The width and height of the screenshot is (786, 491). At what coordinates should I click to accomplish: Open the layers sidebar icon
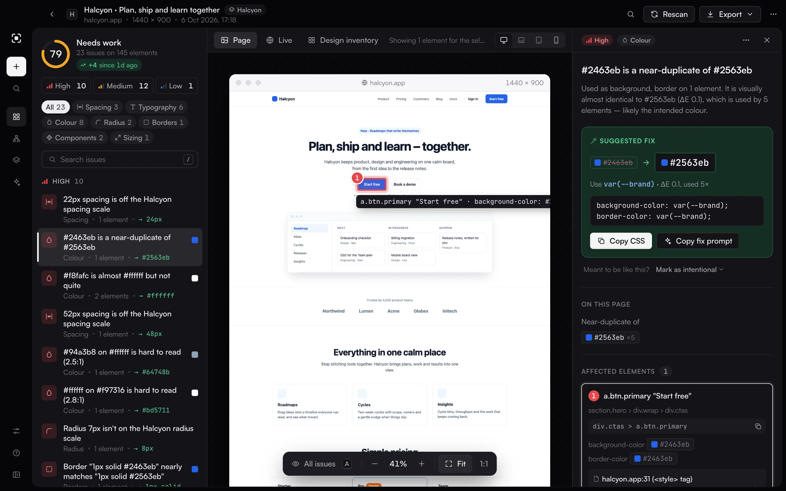click(16, 160)
